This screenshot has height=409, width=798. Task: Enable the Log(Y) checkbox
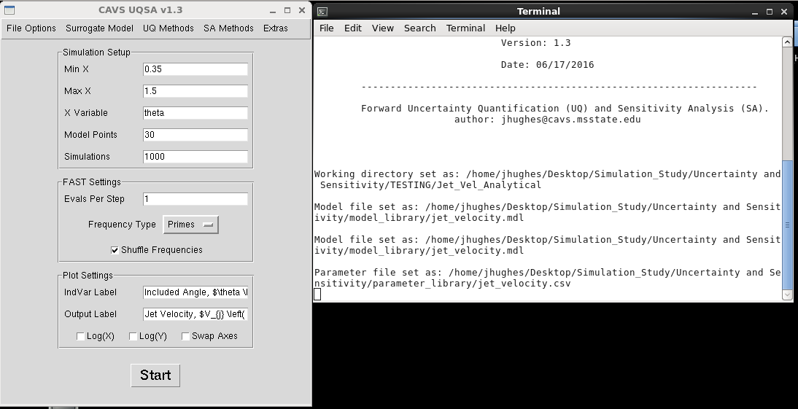tap(133, 337)
